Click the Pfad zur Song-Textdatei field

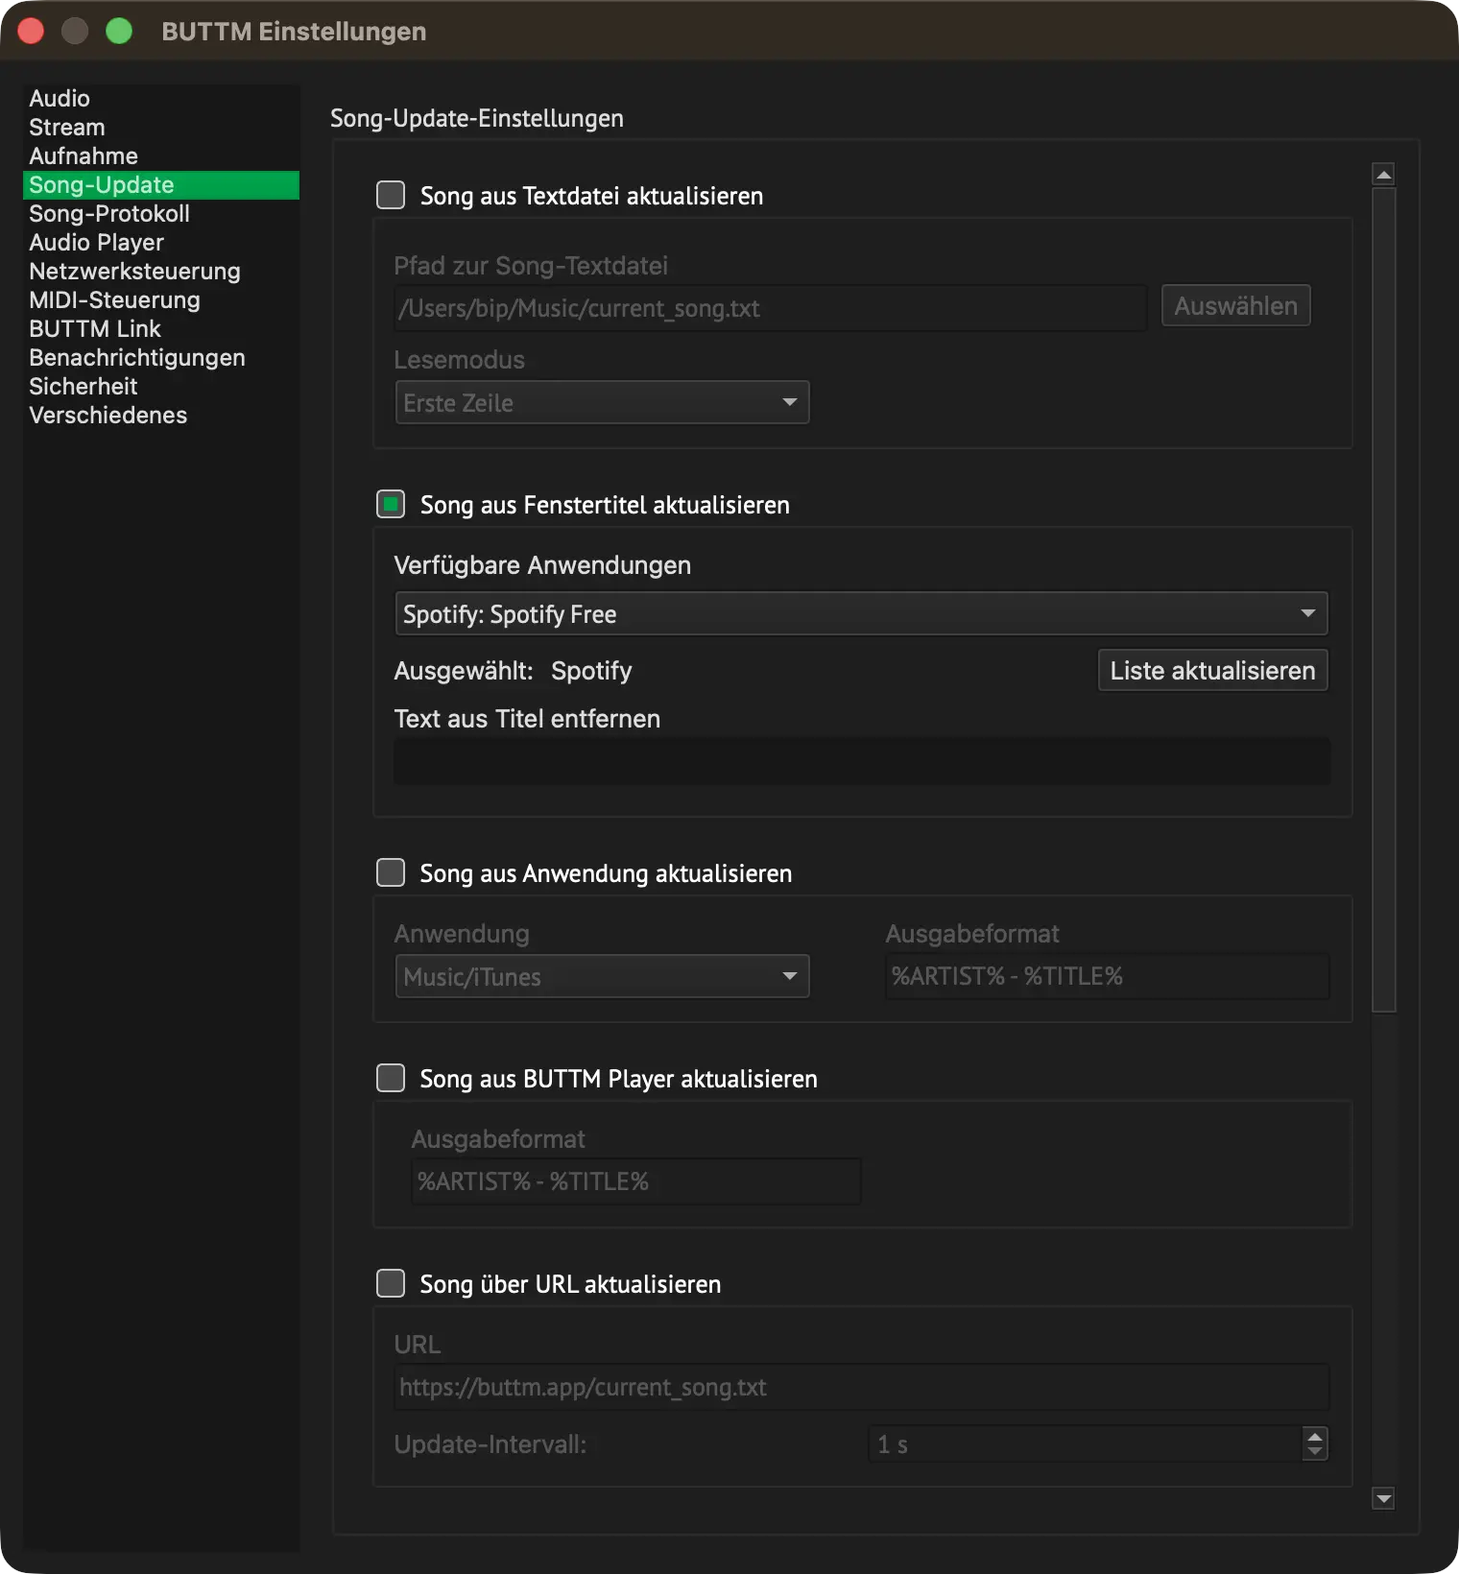point(770,308)
